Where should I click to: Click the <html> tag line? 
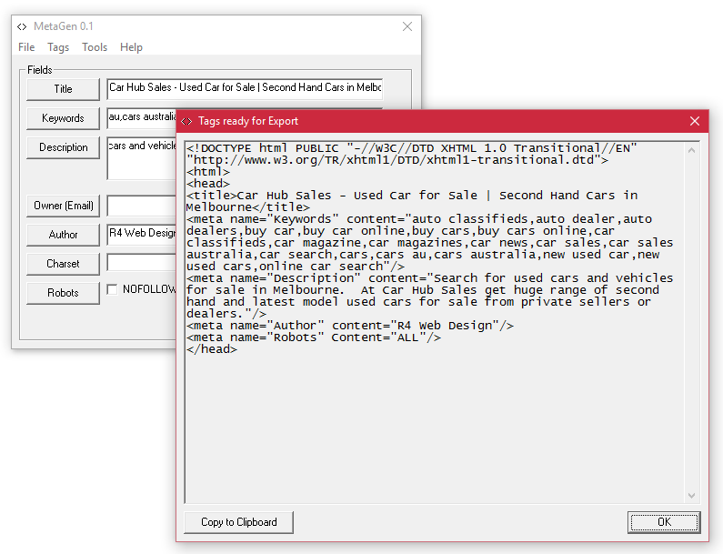[x=208, y=172]
